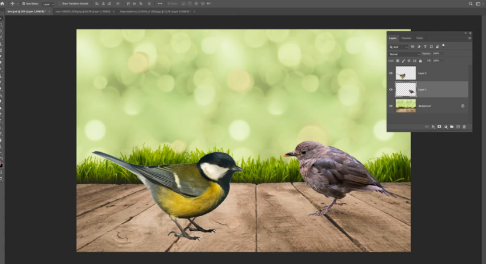Click the new adjustment layer icon
The height and width of the screenshot is (264, 486).
point(445,126)
